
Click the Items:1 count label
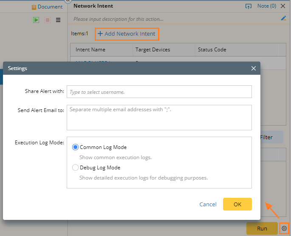pos(79,34)
